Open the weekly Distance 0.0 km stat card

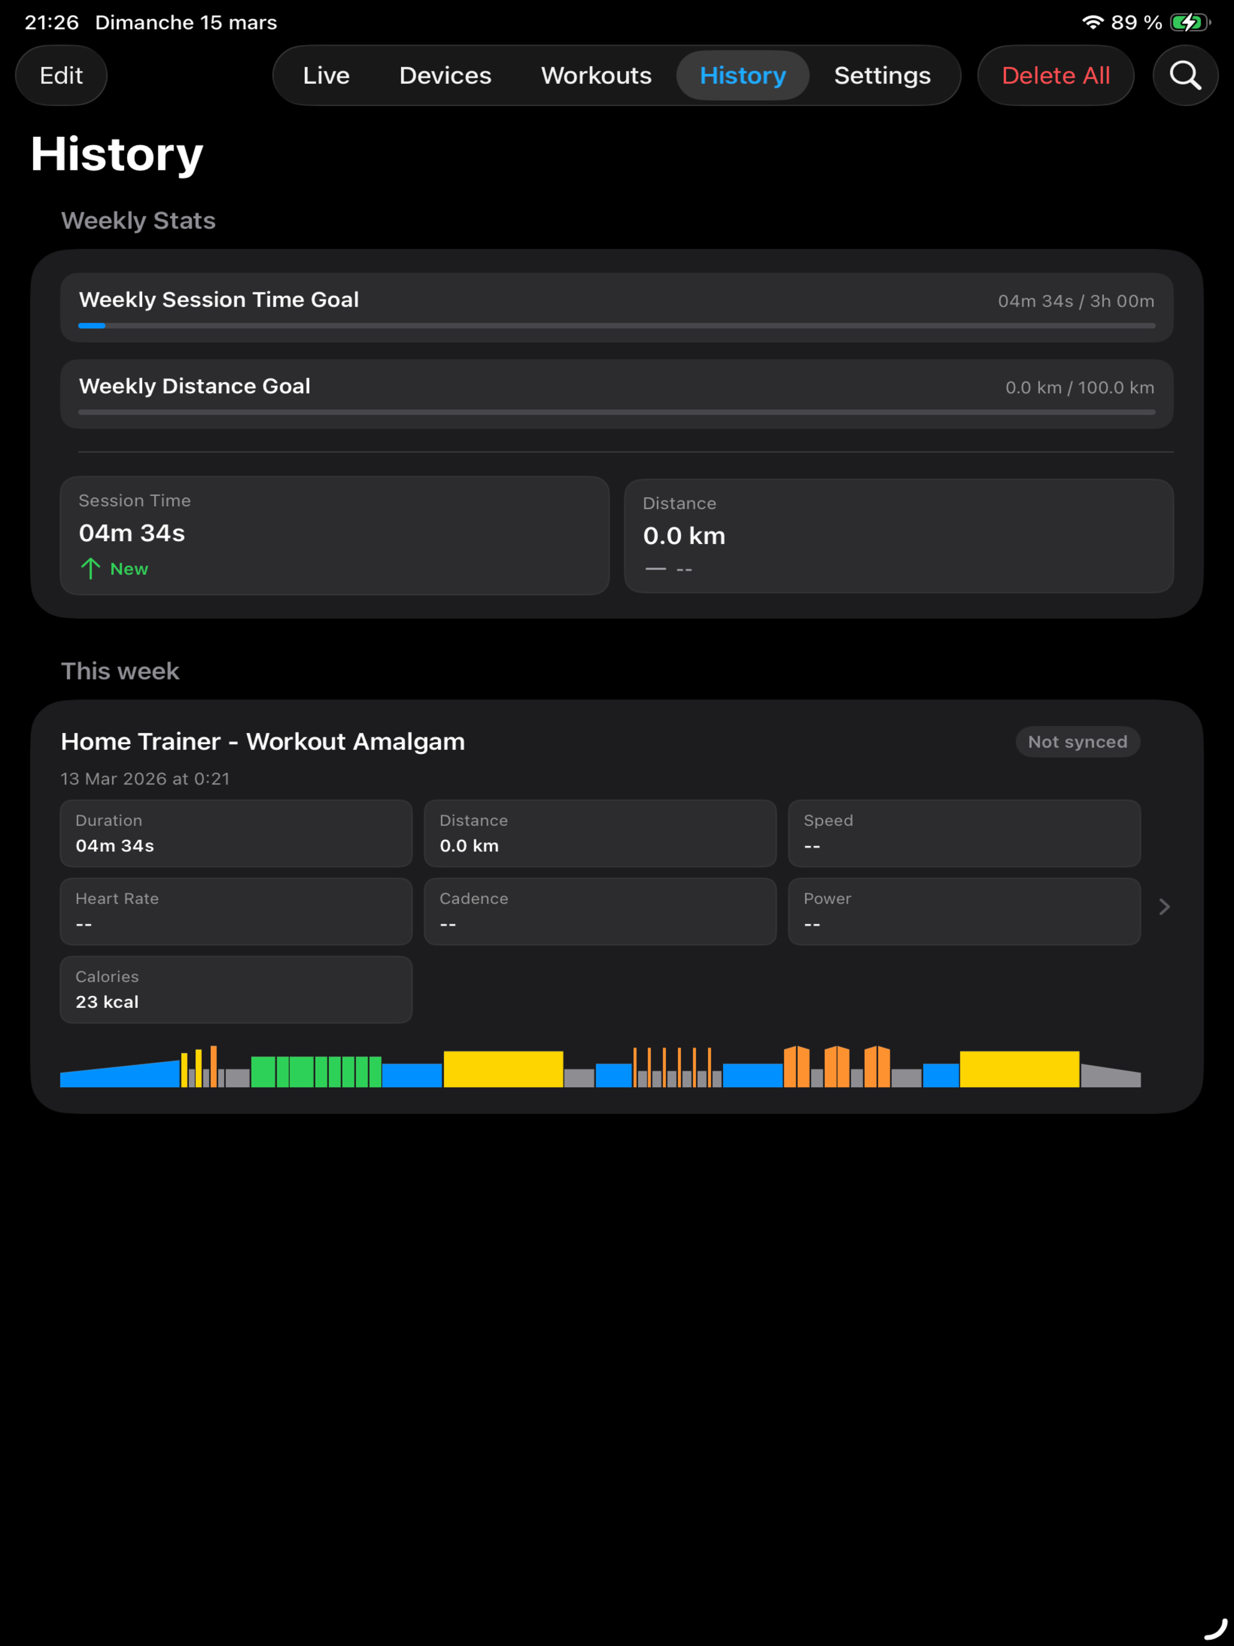pyautogui.click(x=899, y=536)
